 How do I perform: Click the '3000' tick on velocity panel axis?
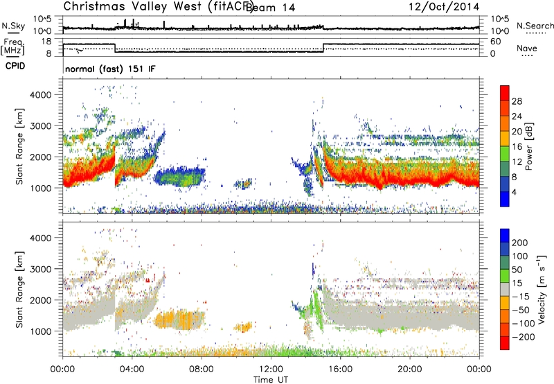41,269
